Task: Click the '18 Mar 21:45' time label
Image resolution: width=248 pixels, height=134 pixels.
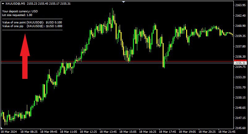Action: 227,132
